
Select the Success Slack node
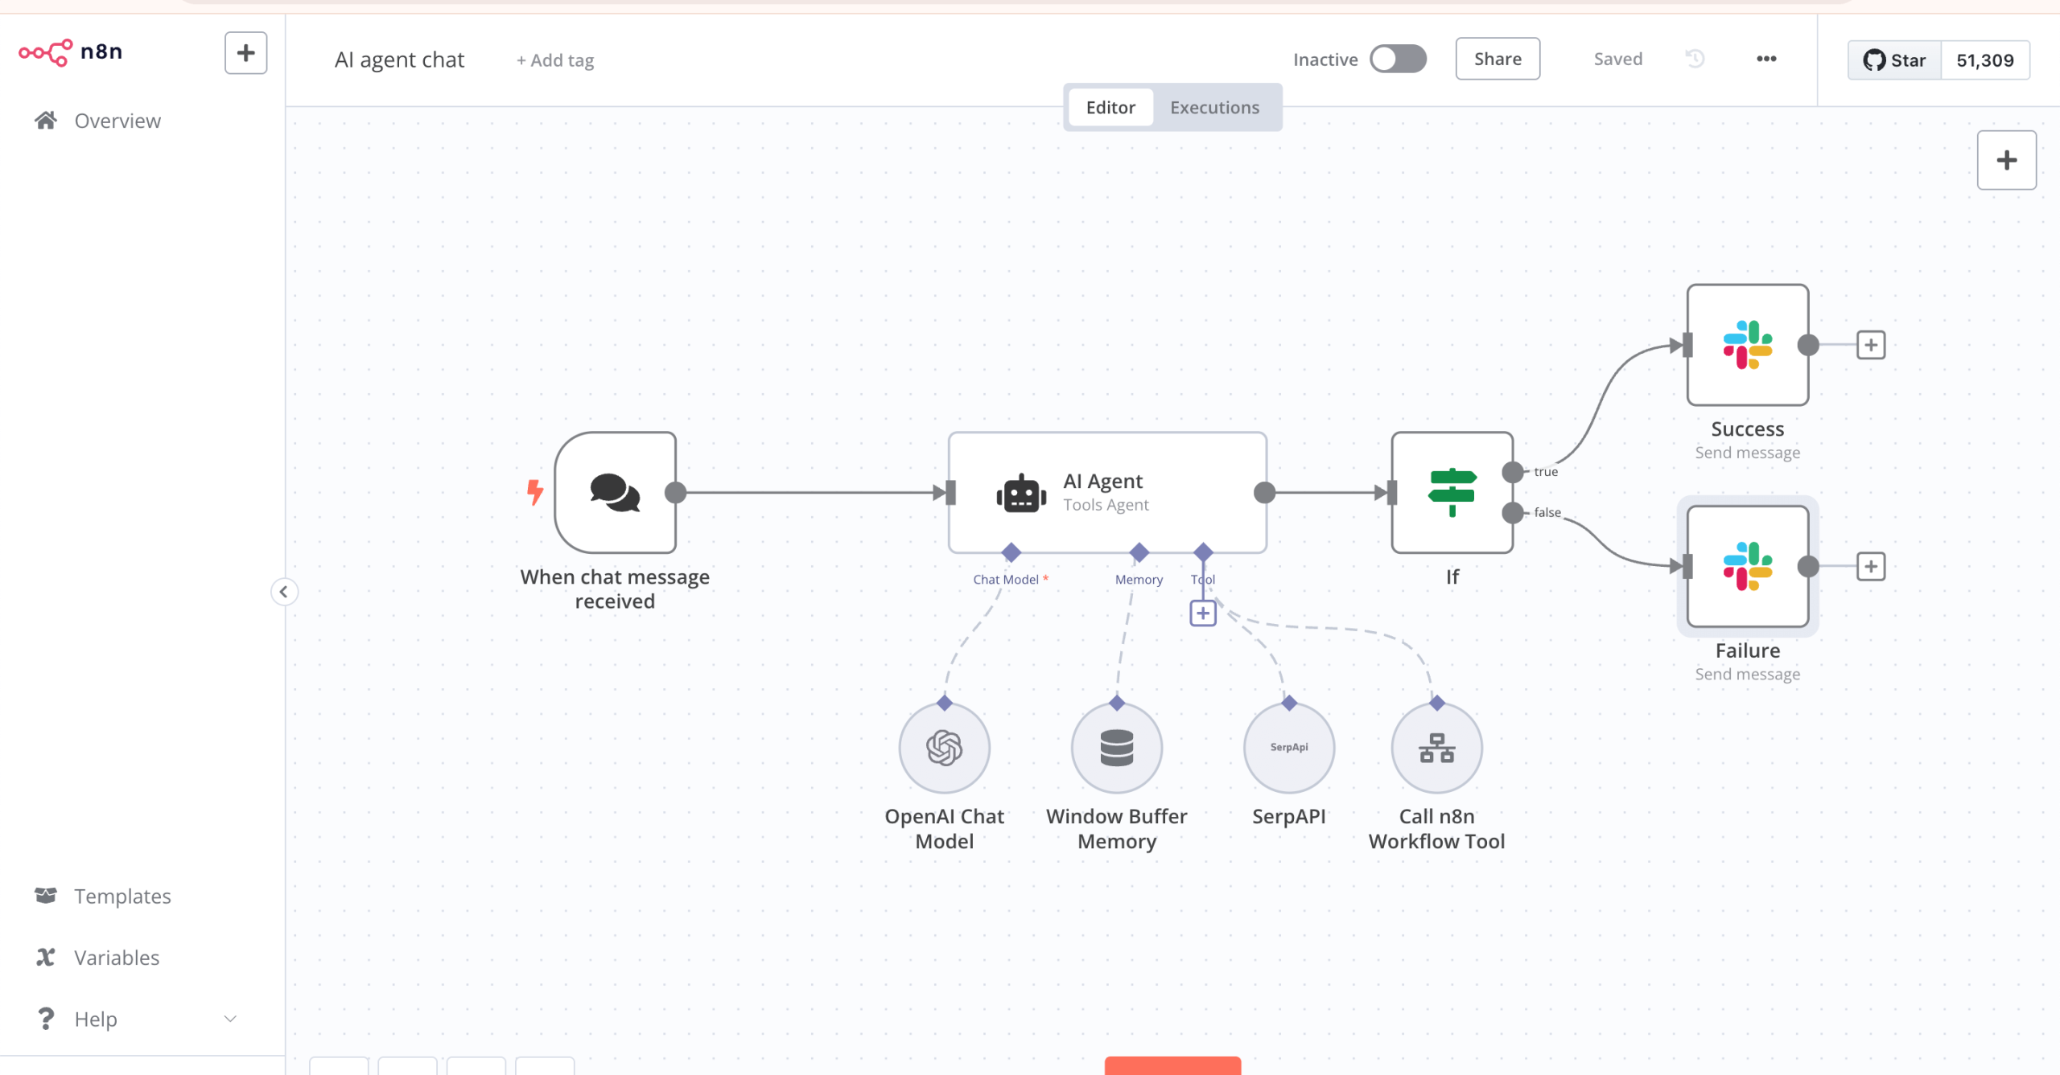[1748, 345]
